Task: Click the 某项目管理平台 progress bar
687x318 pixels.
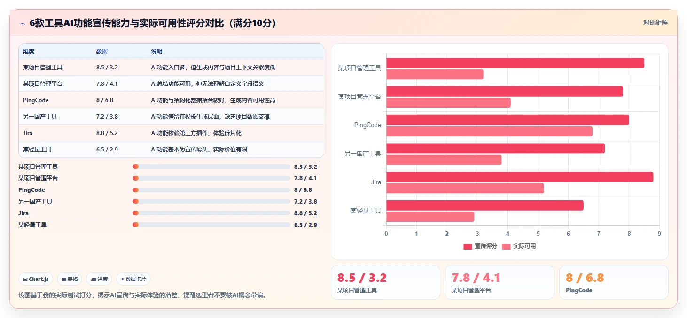Action: click(x=211, y=178)
